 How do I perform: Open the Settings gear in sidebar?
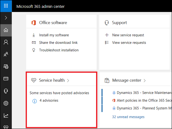[x=6, y=103]
